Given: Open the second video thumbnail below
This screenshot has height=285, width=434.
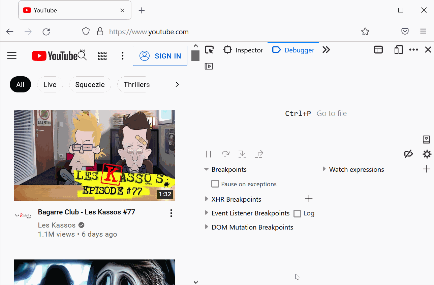Looking at the screenshot, I should point(94,272).
